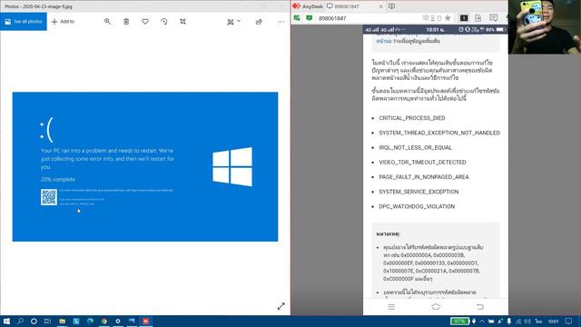
Task: Click See all photos in Photos app
Action: click(x=24, y=22)
